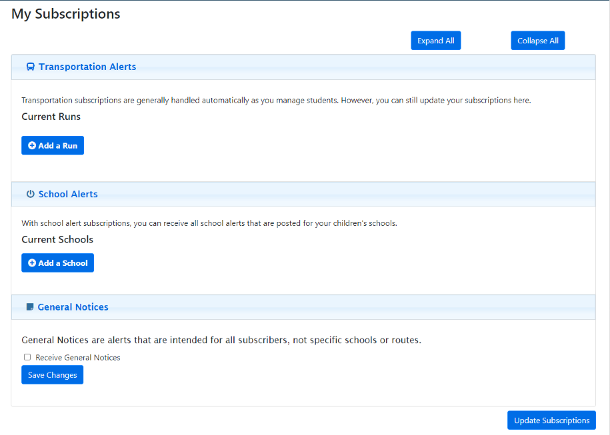Click the Receive General Notices label text
The height and width of the screenshot is (435, 610).
78,358
